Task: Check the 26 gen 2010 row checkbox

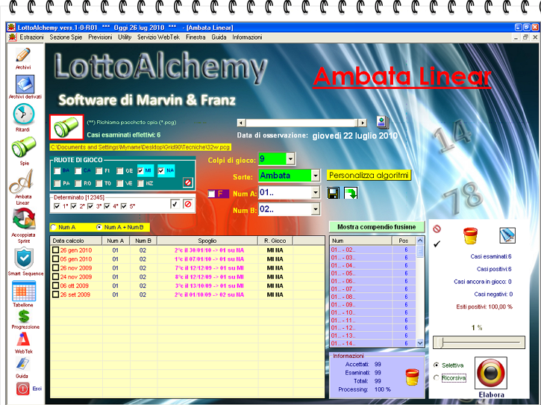Action: (x=55, y=250)
